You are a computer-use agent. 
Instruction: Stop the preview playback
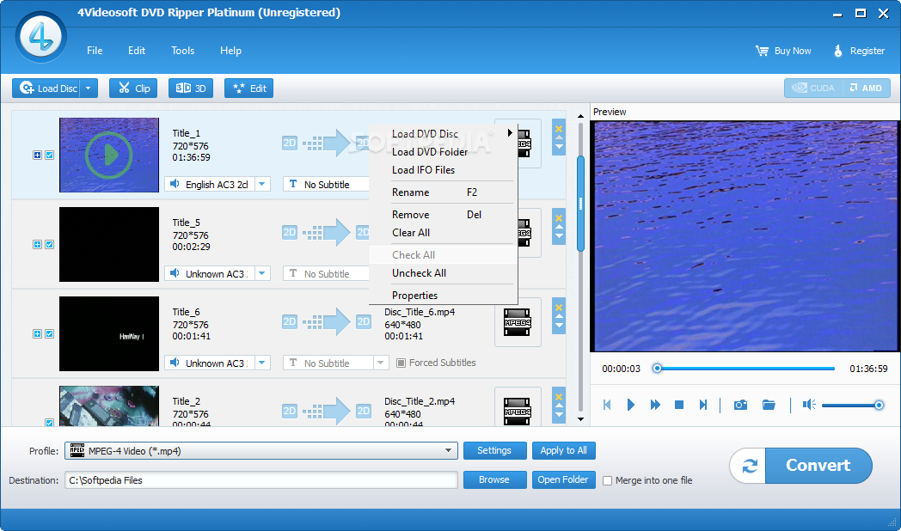pos(679,406)
